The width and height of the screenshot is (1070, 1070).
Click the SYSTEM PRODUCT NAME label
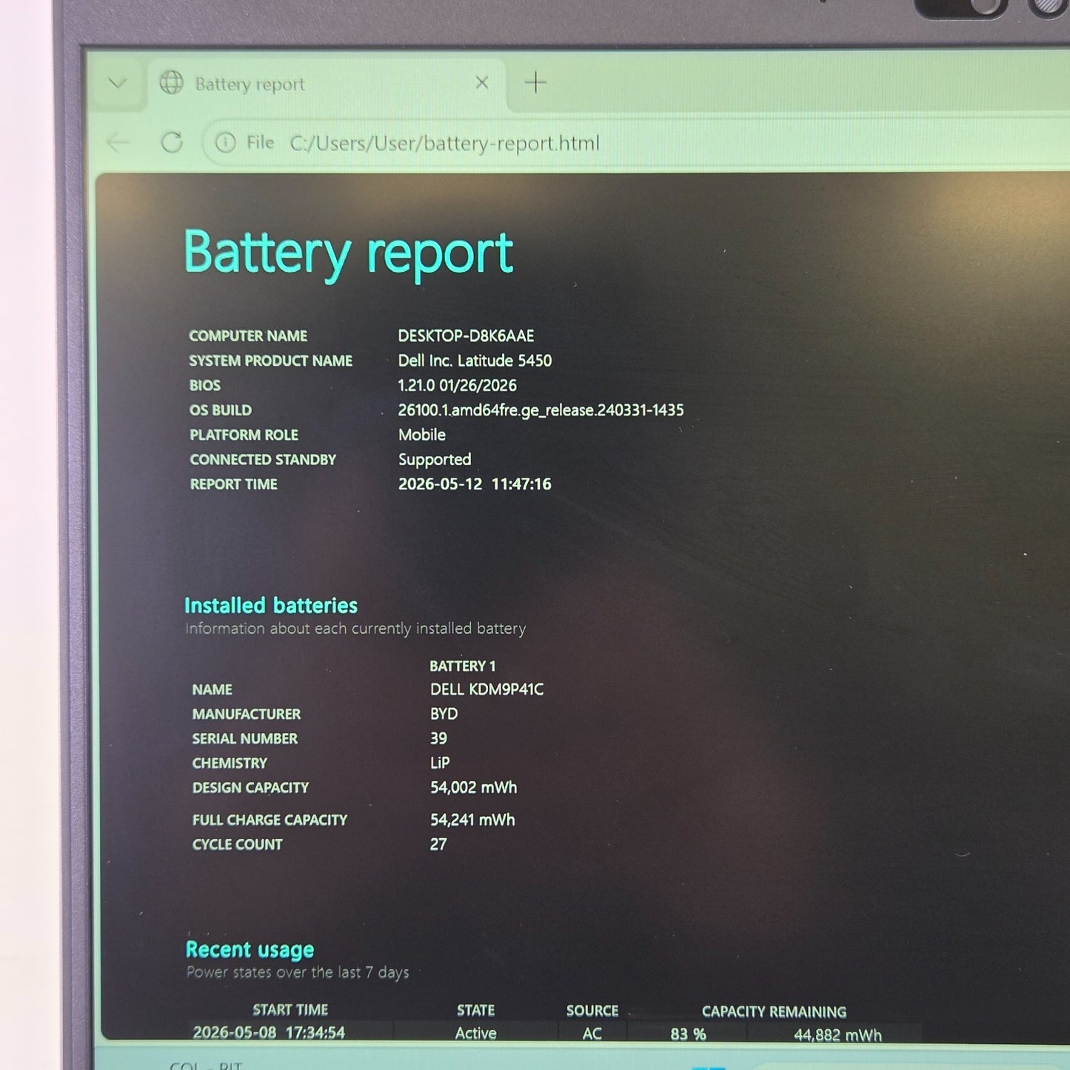[x=270, y=361]
